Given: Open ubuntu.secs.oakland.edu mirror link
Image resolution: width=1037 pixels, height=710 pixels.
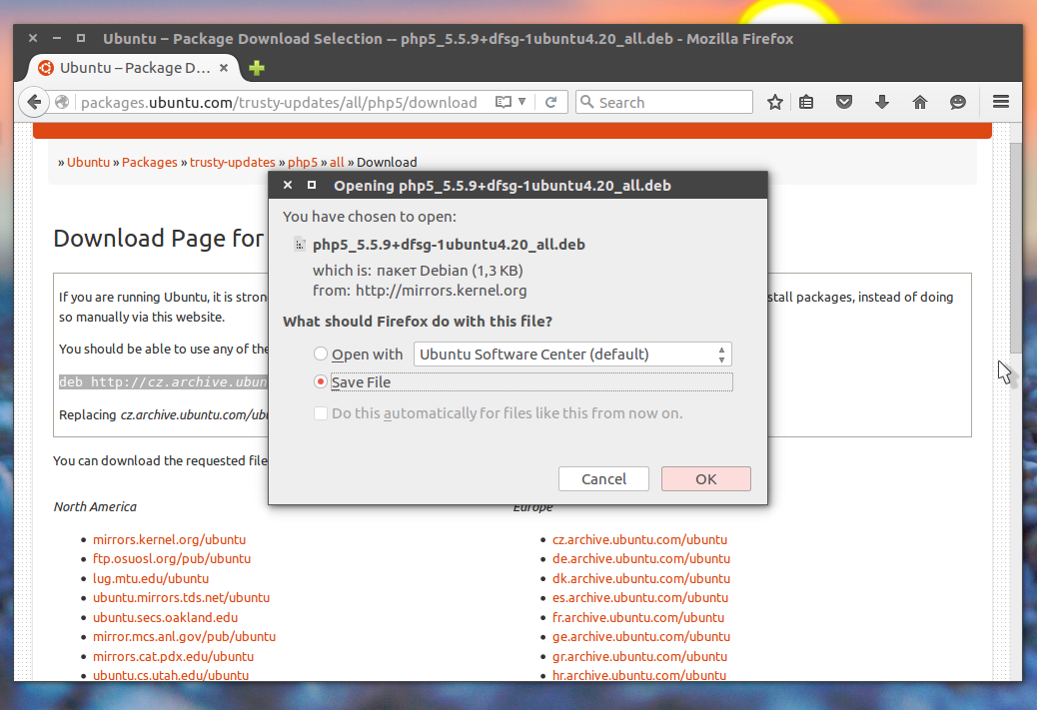Looking at the screenshot, I should click(165, 617).
